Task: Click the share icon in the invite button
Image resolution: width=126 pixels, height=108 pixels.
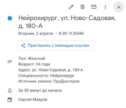Action: point(23,45)
